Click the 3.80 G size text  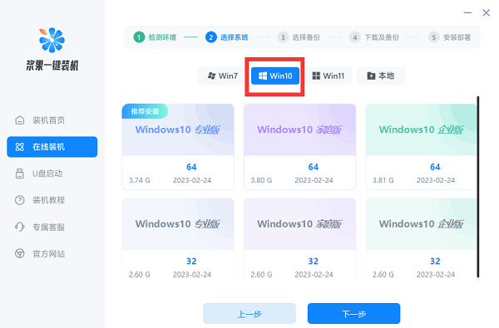pyautogui.click(x=261, y=180)
